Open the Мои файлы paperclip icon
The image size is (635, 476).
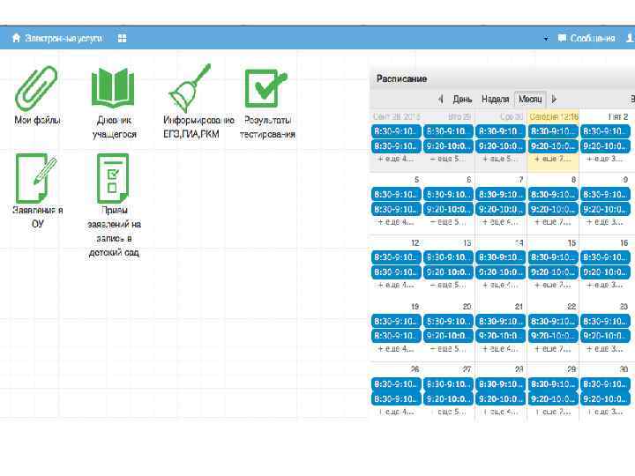[36, 88]
